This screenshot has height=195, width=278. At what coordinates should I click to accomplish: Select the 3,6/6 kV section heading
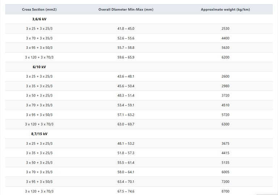point(39,19)
